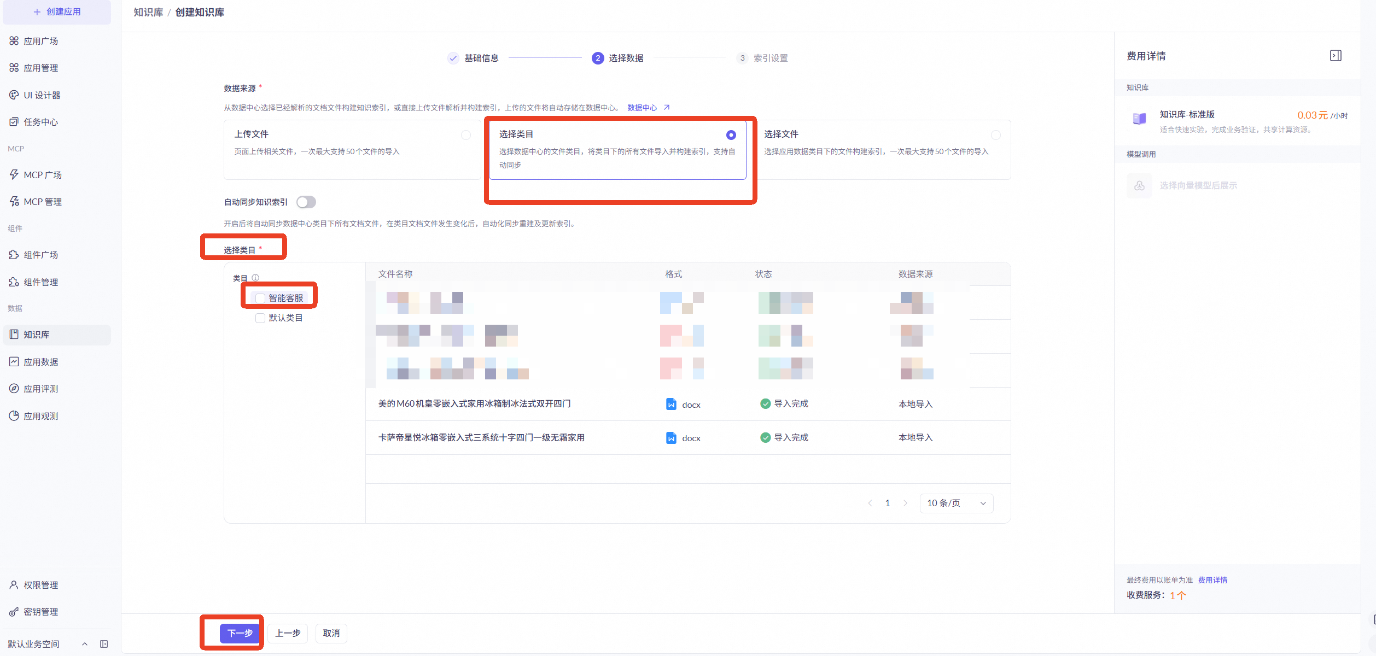Select 上传文件 radio option
Image resolution: width=1376 pixels, height=656 pixels.
point(465,135)
